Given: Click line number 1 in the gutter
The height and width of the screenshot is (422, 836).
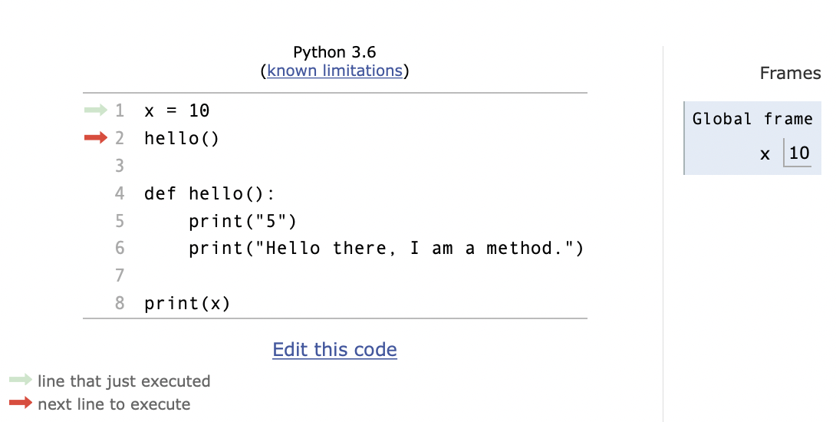Looking at the screenshot, I should (120, 110).
